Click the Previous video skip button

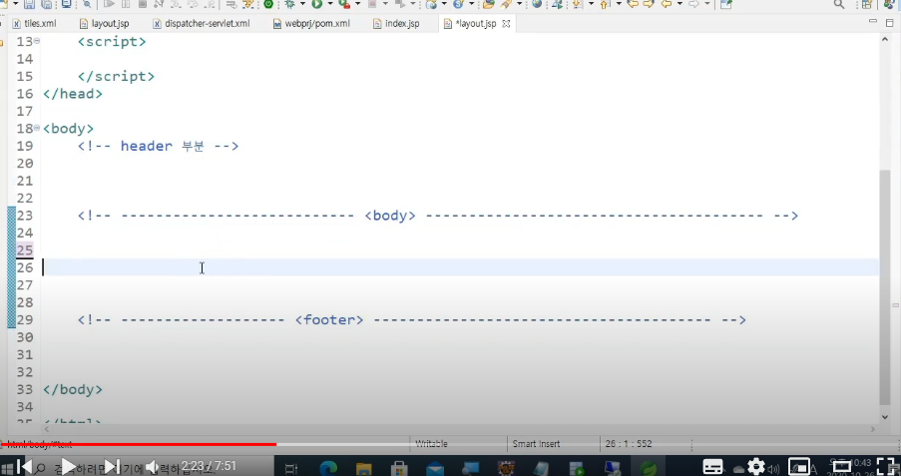(24, 466)
